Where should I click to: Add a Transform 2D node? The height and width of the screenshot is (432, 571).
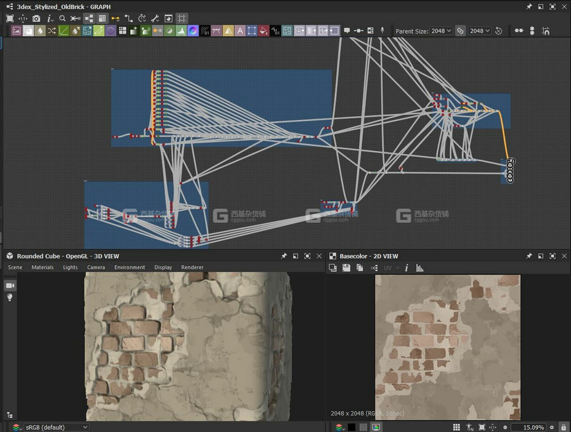[x=252, y=31]
